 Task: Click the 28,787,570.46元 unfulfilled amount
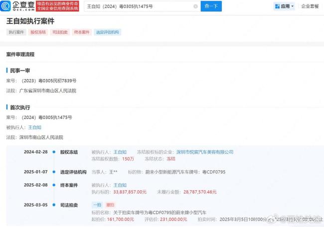[x=200, y=192]
